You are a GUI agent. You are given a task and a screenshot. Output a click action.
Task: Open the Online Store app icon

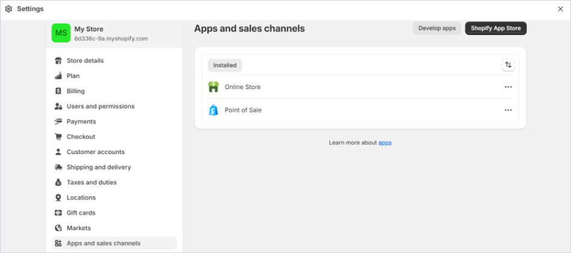213,87
